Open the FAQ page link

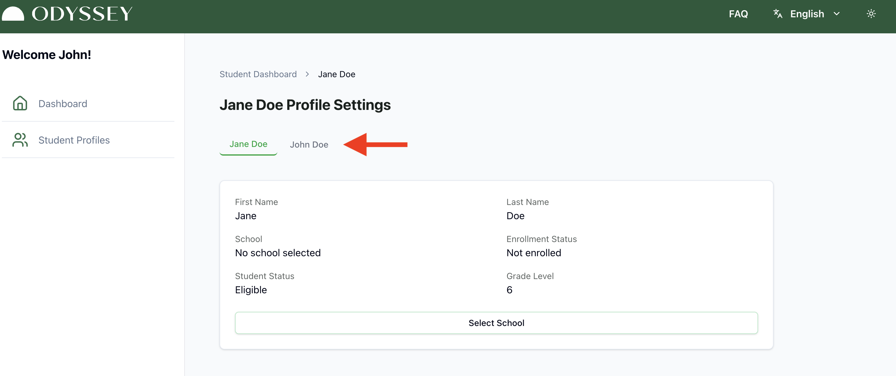click(x=738, y=14)
